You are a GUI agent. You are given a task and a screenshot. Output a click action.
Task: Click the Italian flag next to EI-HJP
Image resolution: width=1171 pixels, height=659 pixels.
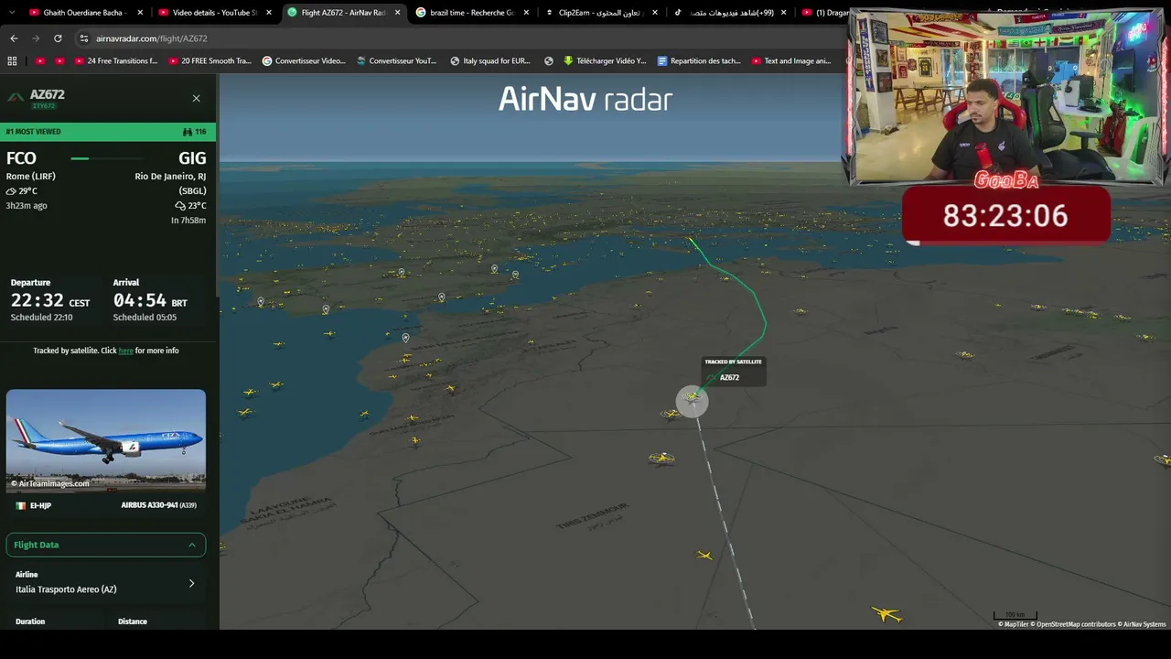pos(21,505)
